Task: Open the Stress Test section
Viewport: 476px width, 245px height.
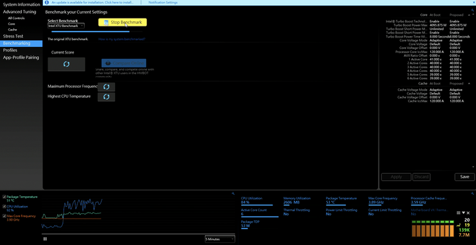Action: (13, 36)
